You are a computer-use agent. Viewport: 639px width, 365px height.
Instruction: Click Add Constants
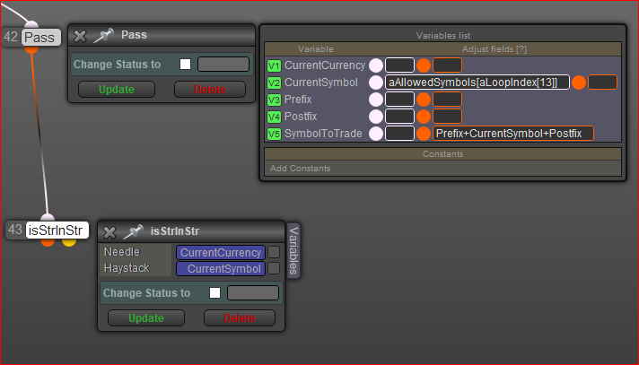click(x=300, y=169)
